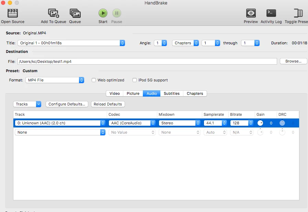308x212 pixels.
Task: Switch to the Picture tab
Action: click(133, 93)
